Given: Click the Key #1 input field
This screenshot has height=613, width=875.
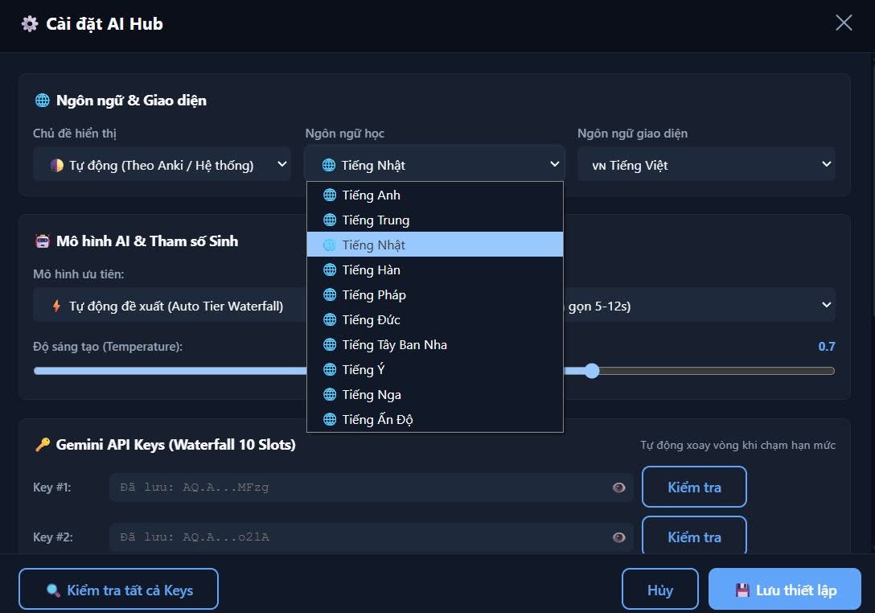Looking at the screenshot, I should [371, 488].
